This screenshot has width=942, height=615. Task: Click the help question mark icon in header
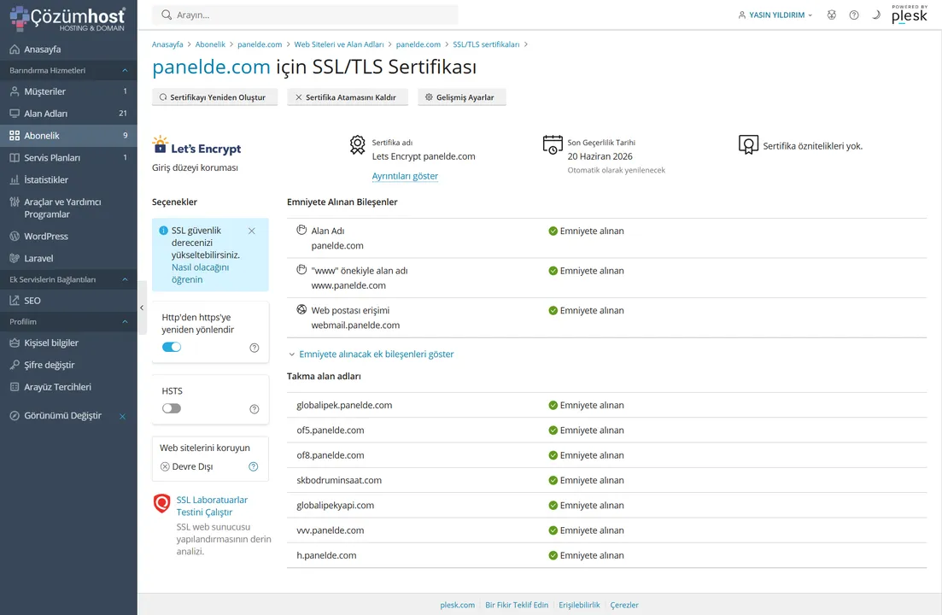tap(854, 15)
